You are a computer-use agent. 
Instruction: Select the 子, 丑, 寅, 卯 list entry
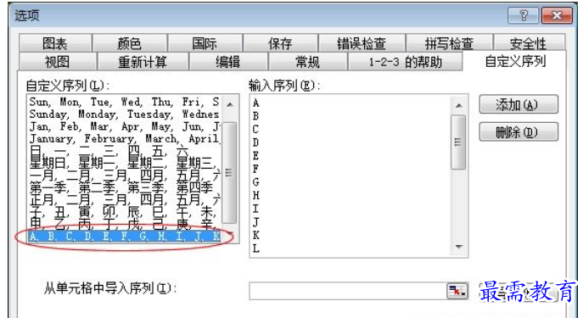(125, 211)
